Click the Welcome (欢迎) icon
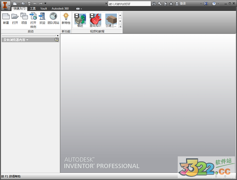237x180 pixels. [x=42, y=18]
